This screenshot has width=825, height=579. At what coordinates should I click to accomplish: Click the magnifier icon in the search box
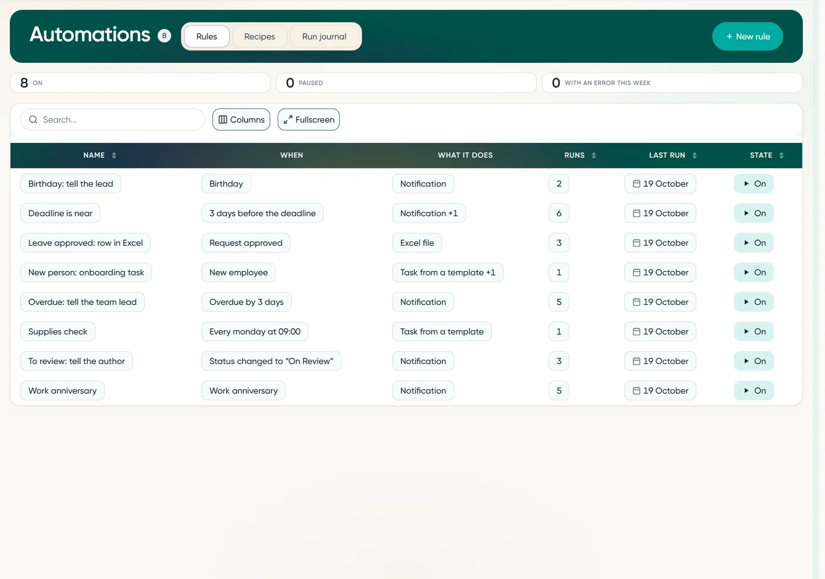pos(33,119)
